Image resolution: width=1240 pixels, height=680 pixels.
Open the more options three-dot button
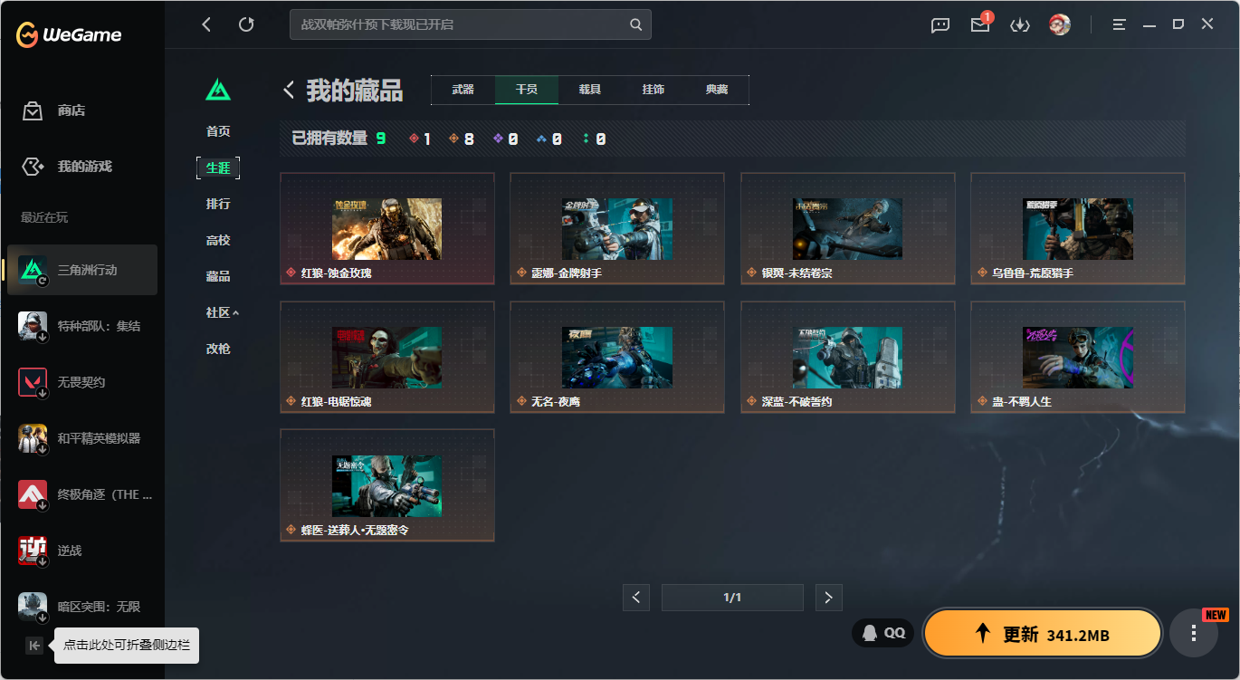pos(1194,633)
